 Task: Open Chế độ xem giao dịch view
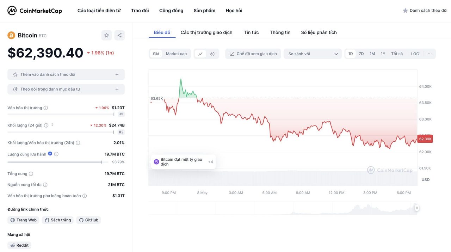pyautogui.click(x=253, y=54)
